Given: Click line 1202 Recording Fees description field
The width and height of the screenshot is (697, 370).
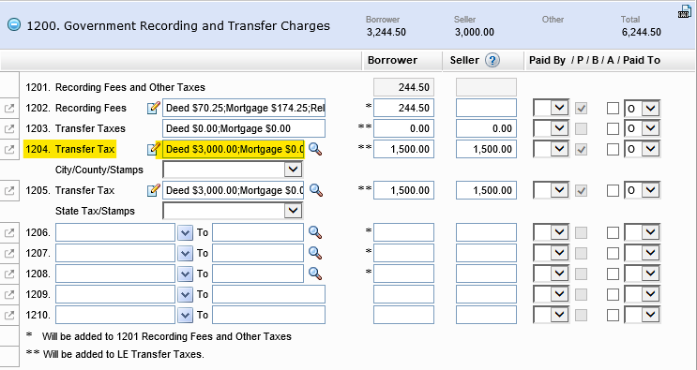Looking at the screenshot, I should click(244, 108).
